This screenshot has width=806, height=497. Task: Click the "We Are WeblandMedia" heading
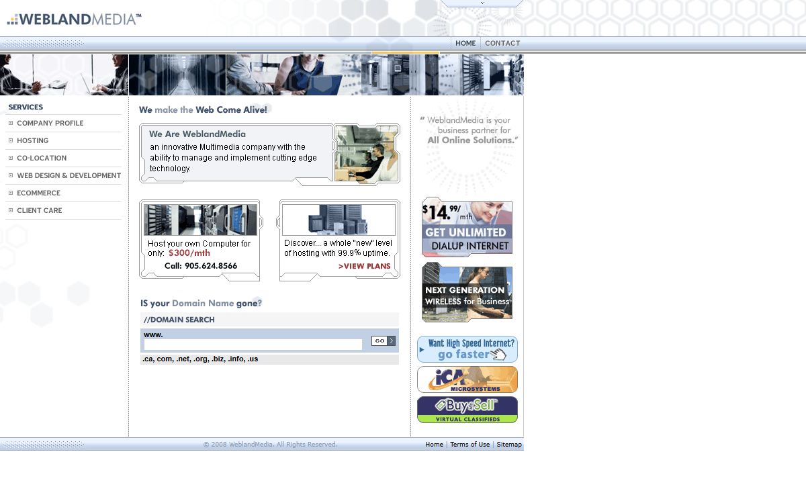(x=197, y=134)
